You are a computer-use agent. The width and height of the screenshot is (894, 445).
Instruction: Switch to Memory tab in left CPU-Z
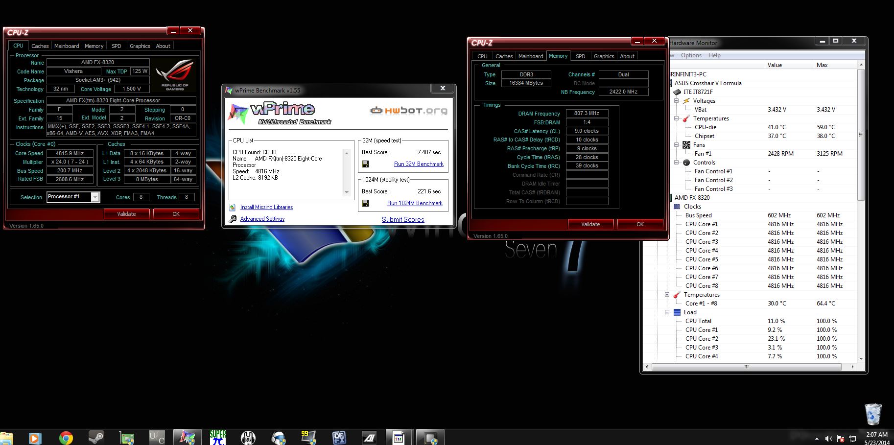pos(94,46)
